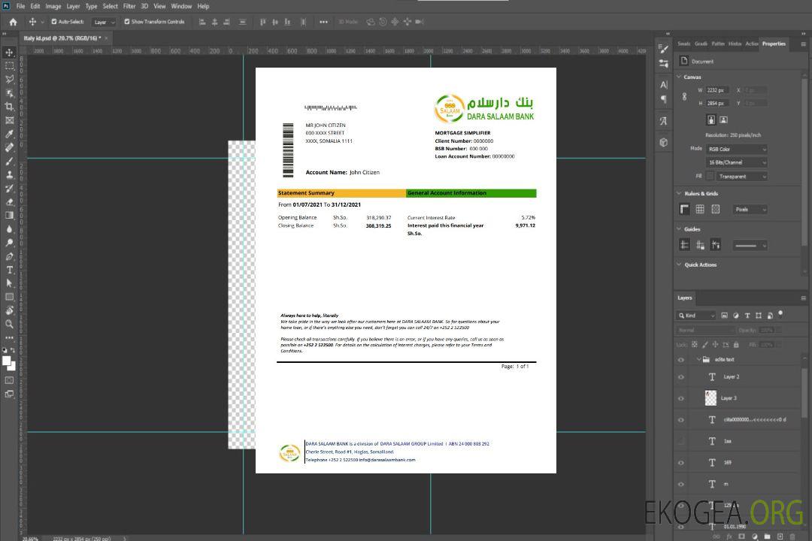The height and width of the screenshot is (541, 812).
Task: Set canvas to portrait orientation
Action: point(711,119)
